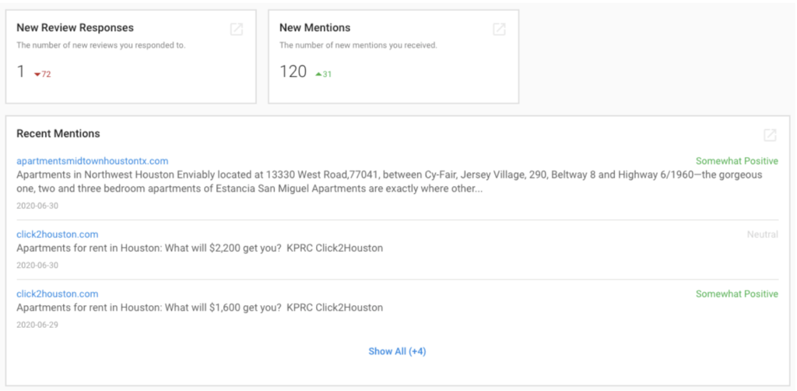Select the Recent Mentions heading
Image resolution: width=797 pixels, height=391 pixels.
click(58, 134)
